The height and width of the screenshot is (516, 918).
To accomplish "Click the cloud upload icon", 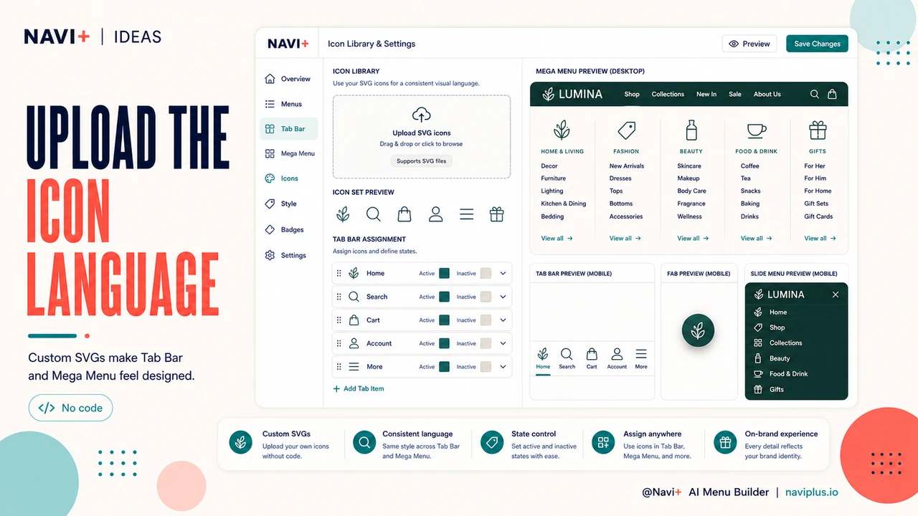I will (422, 115).
